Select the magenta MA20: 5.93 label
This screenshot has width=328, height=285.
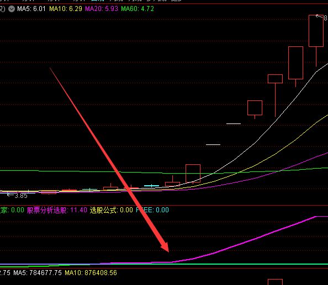tap(102, 9)
